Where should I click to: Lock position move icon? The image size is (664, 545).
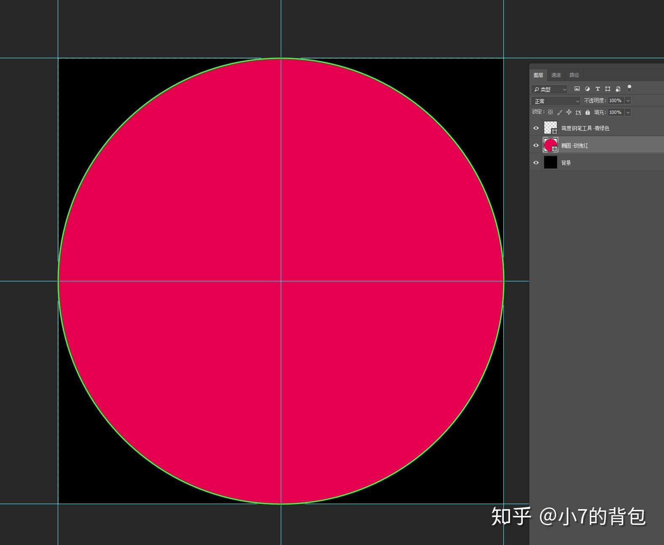coord(569,112)
